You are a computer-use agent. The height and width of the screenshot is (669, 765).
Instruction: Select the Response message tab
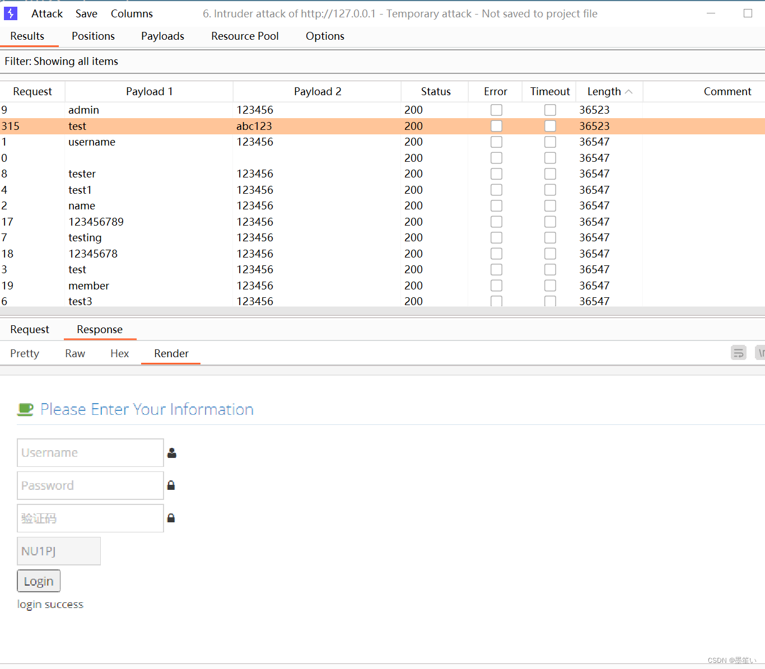tap(100, 330)
